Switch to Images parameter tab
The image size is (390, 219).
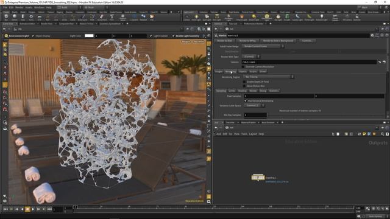(x=219, y=72)
